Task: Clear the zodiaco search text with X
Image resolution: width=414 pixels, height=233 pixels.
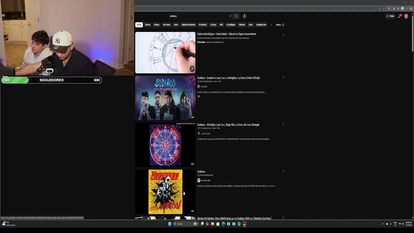Action: pos(230,16)
